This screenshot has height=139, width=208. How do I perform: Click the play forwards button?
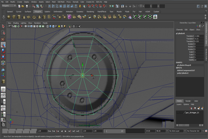tap(66, 131)
